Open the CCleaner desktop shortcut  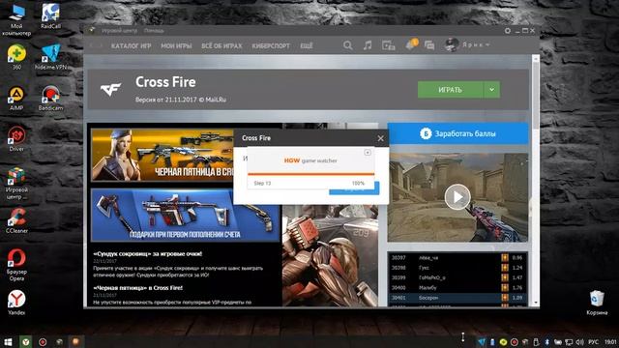tap(16, 221)
